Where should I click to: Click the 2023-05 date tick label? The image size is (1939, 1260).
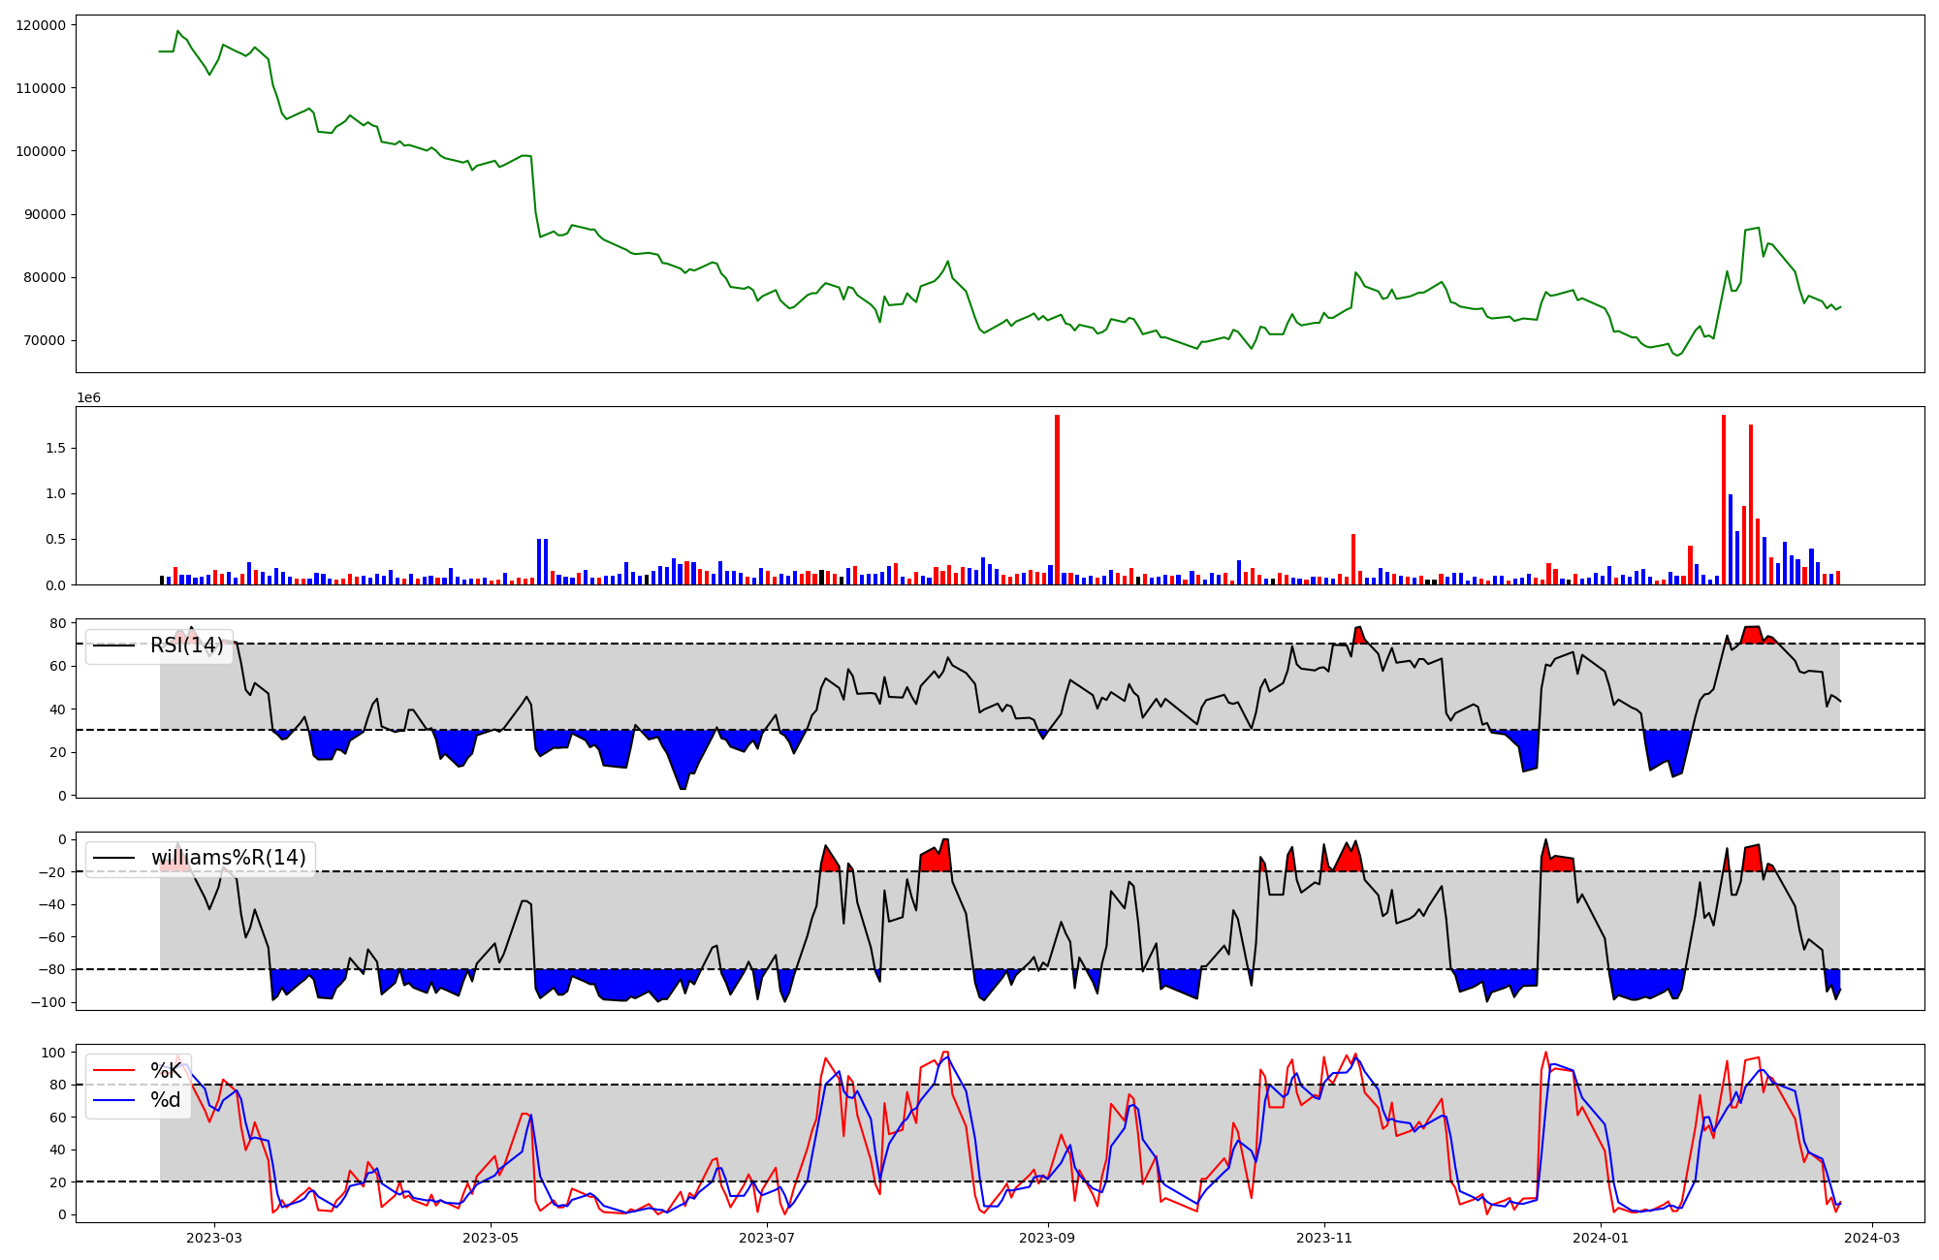[491, 1238]
